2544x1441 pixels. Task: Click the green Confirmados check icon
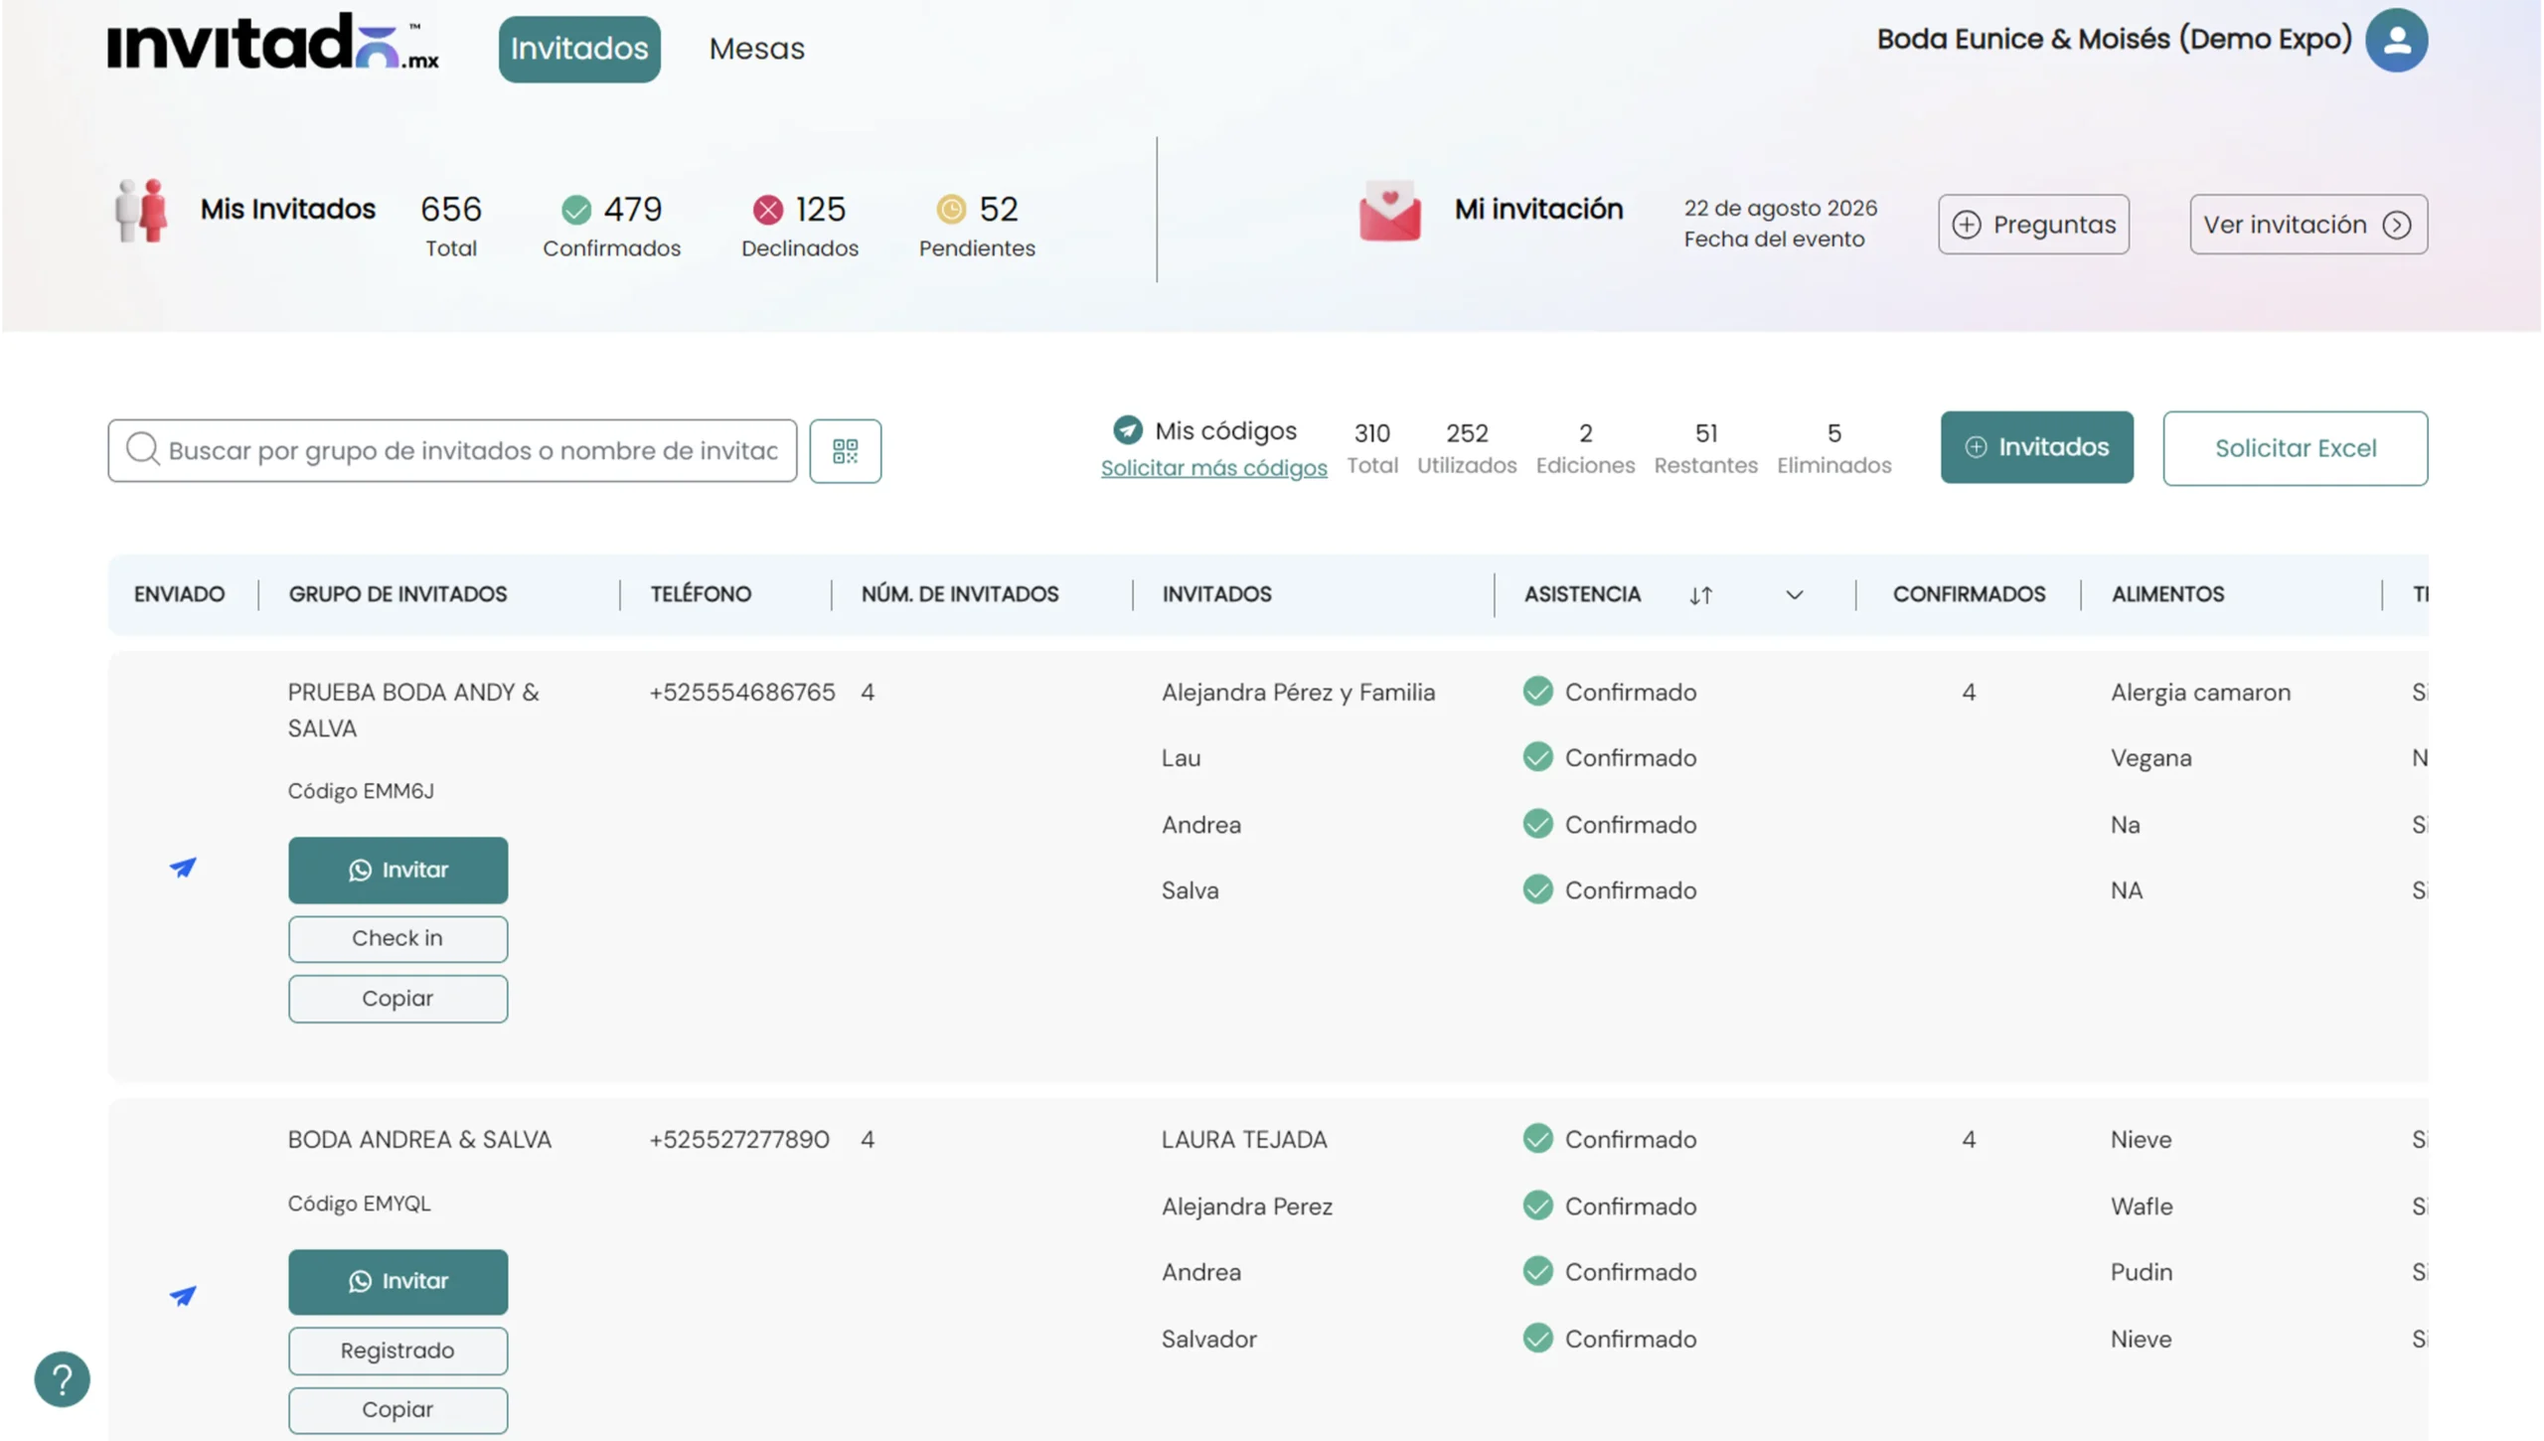(576, 210)
